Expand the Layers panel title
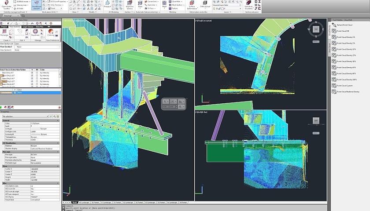 coord(227,12)
